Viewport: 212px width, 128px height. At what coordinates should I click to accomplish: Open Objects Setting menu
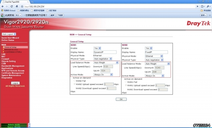tap(9, 61)
